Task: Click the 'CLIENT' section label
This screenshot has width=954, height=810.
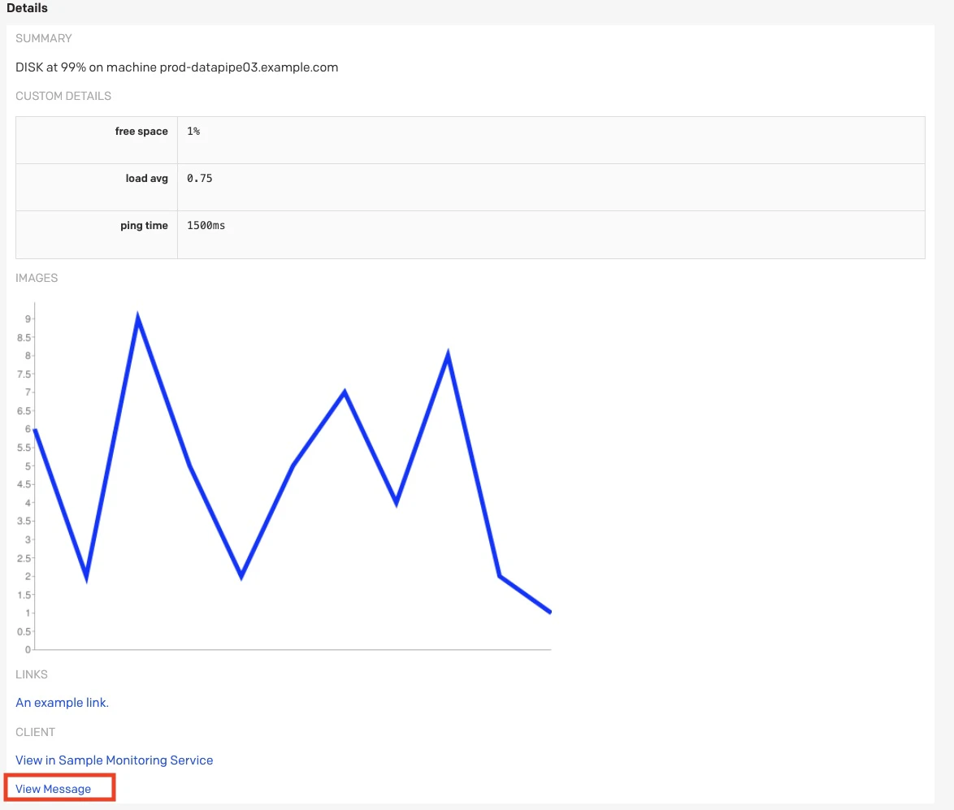Action: click(x=35, y=732)
